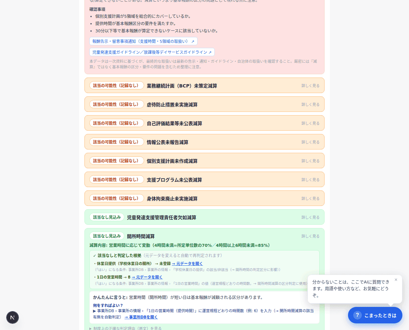Expand 詳しく見る for 情報公表未報告減算
The image size is (409, 330).
pos(310,142)
